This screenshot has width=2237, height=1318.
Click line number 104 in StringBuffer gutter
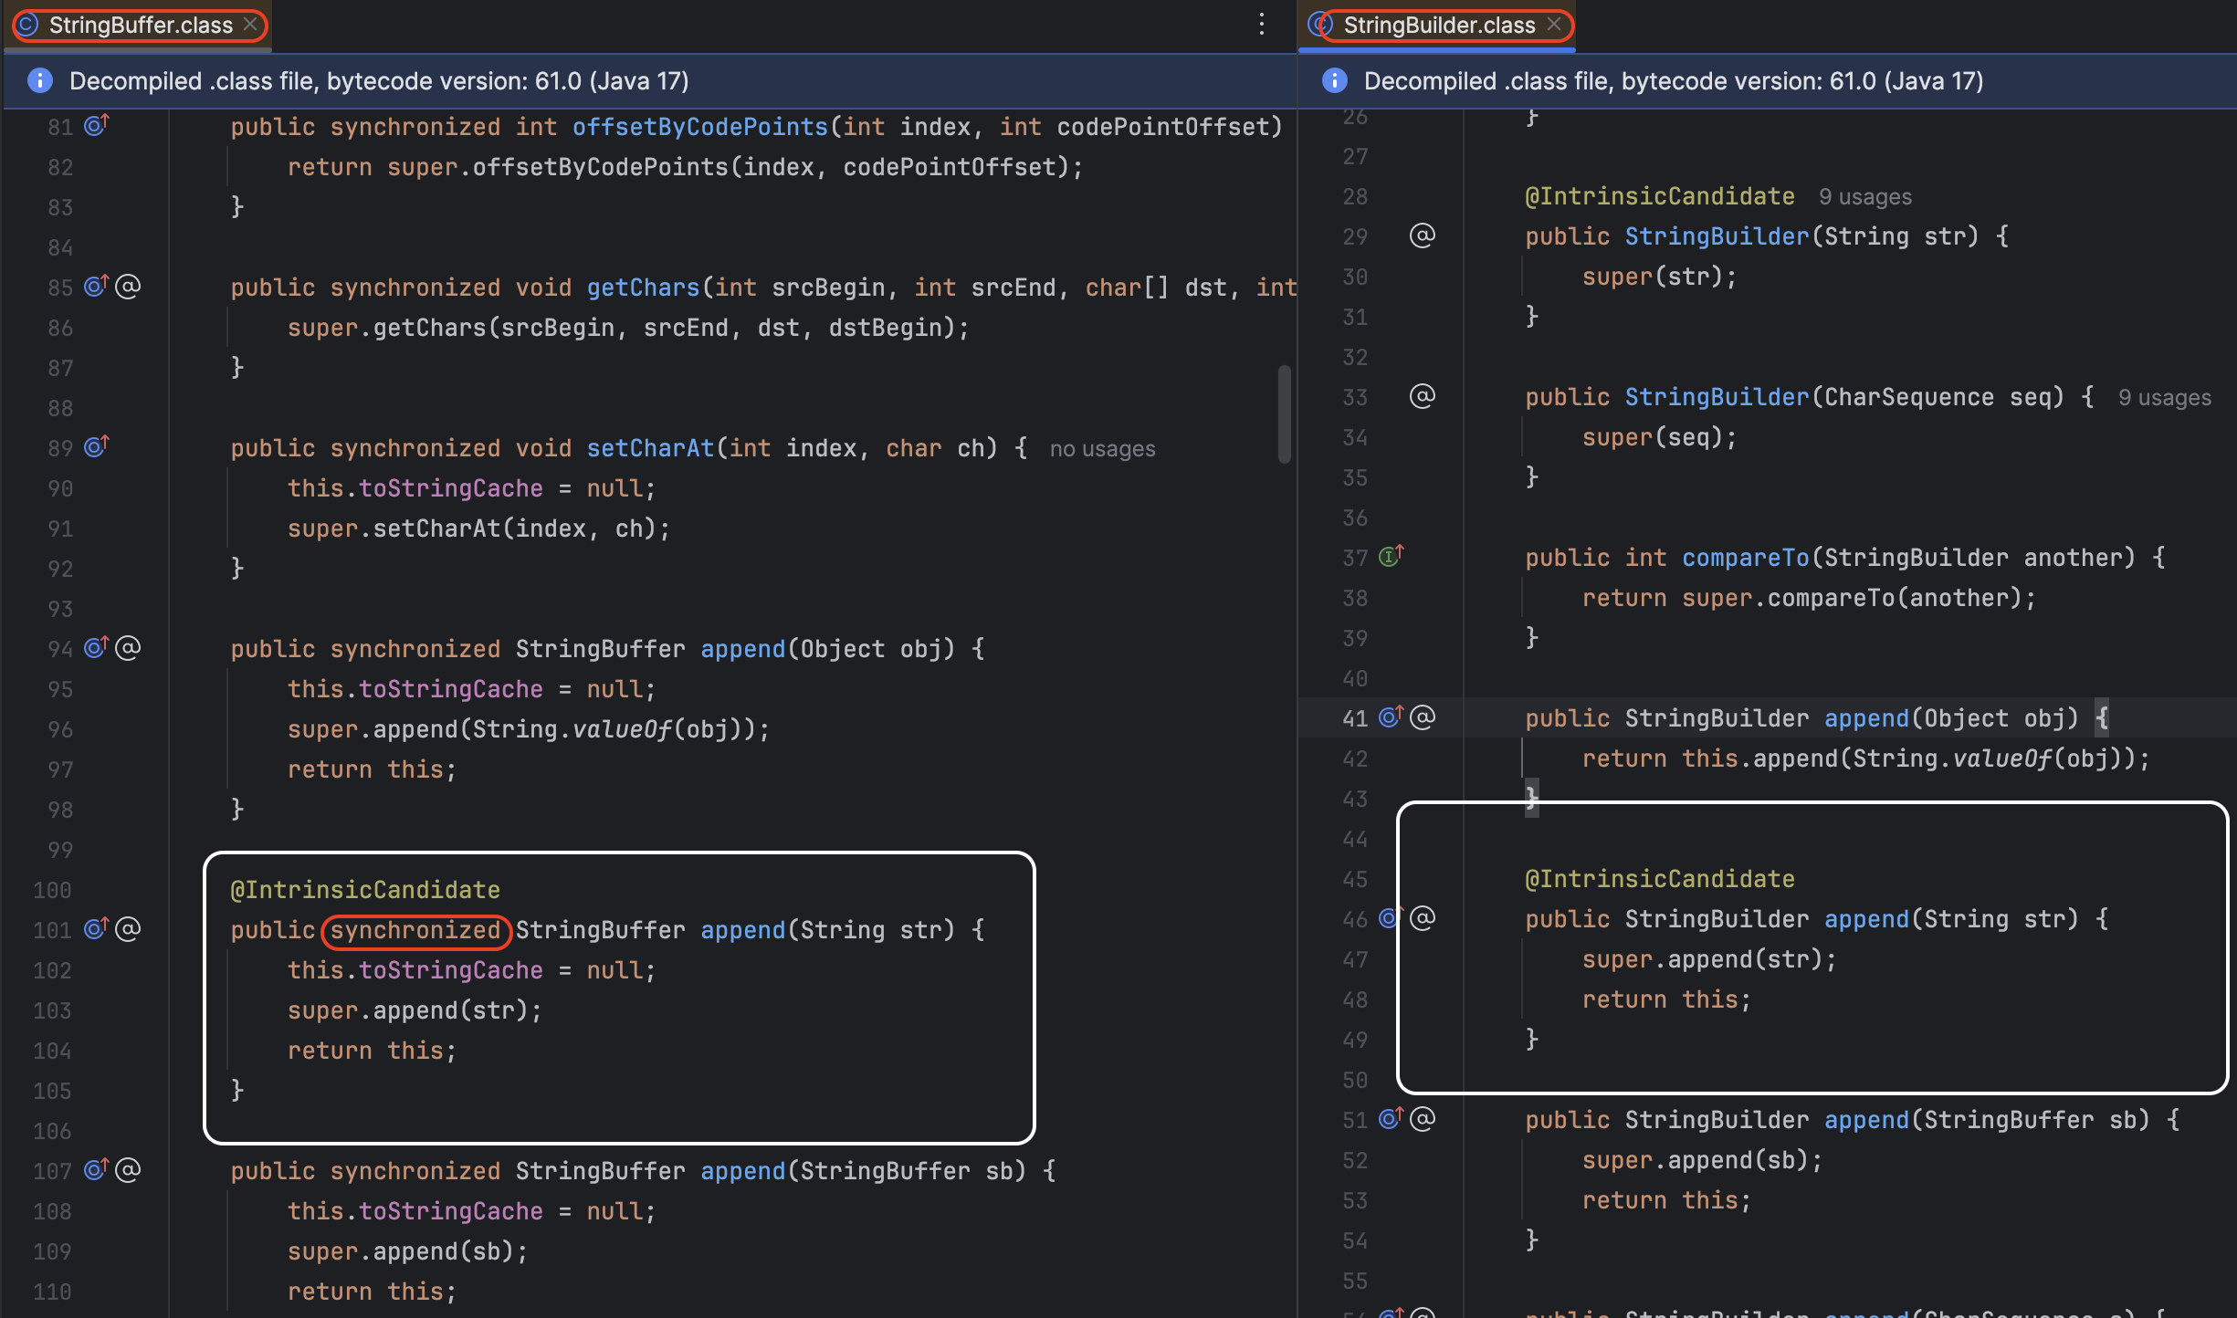[x=52, y=1051]
